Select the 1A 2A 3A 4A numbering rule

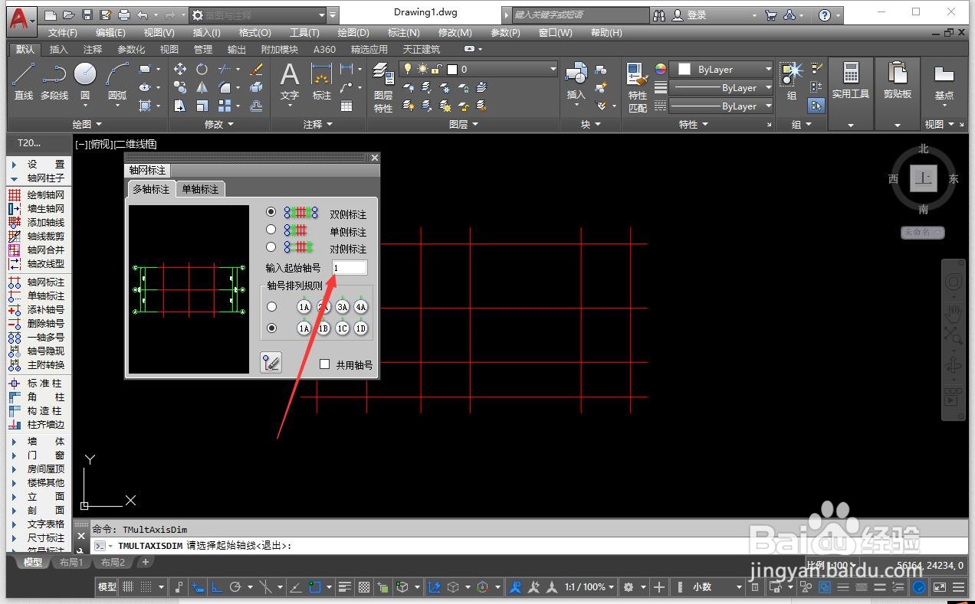click(271, 306)
